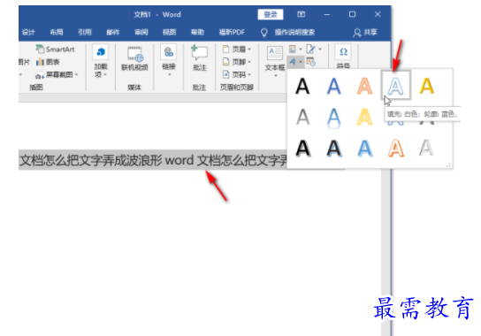Click the signature line icon
The width and height of the screenshot is (481, 336).
pos(310,50)
